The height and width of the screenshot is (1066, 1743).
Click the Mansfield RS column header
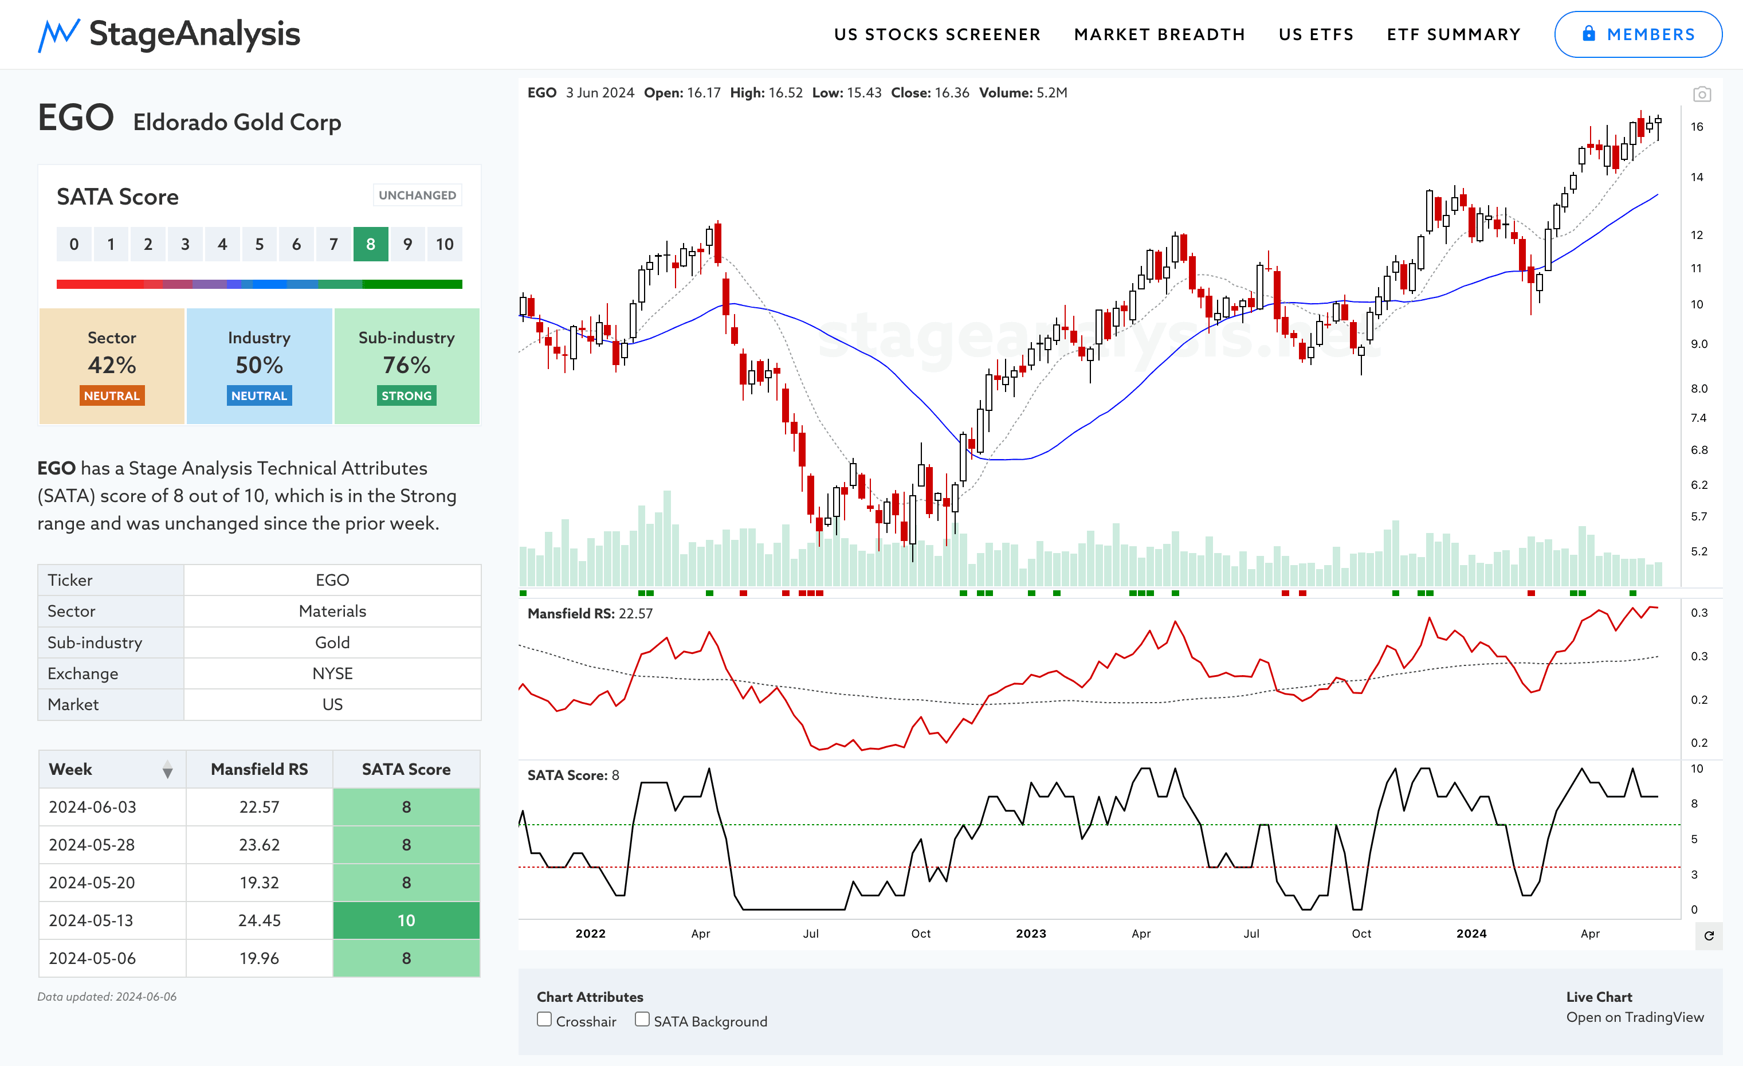[260, 770]
